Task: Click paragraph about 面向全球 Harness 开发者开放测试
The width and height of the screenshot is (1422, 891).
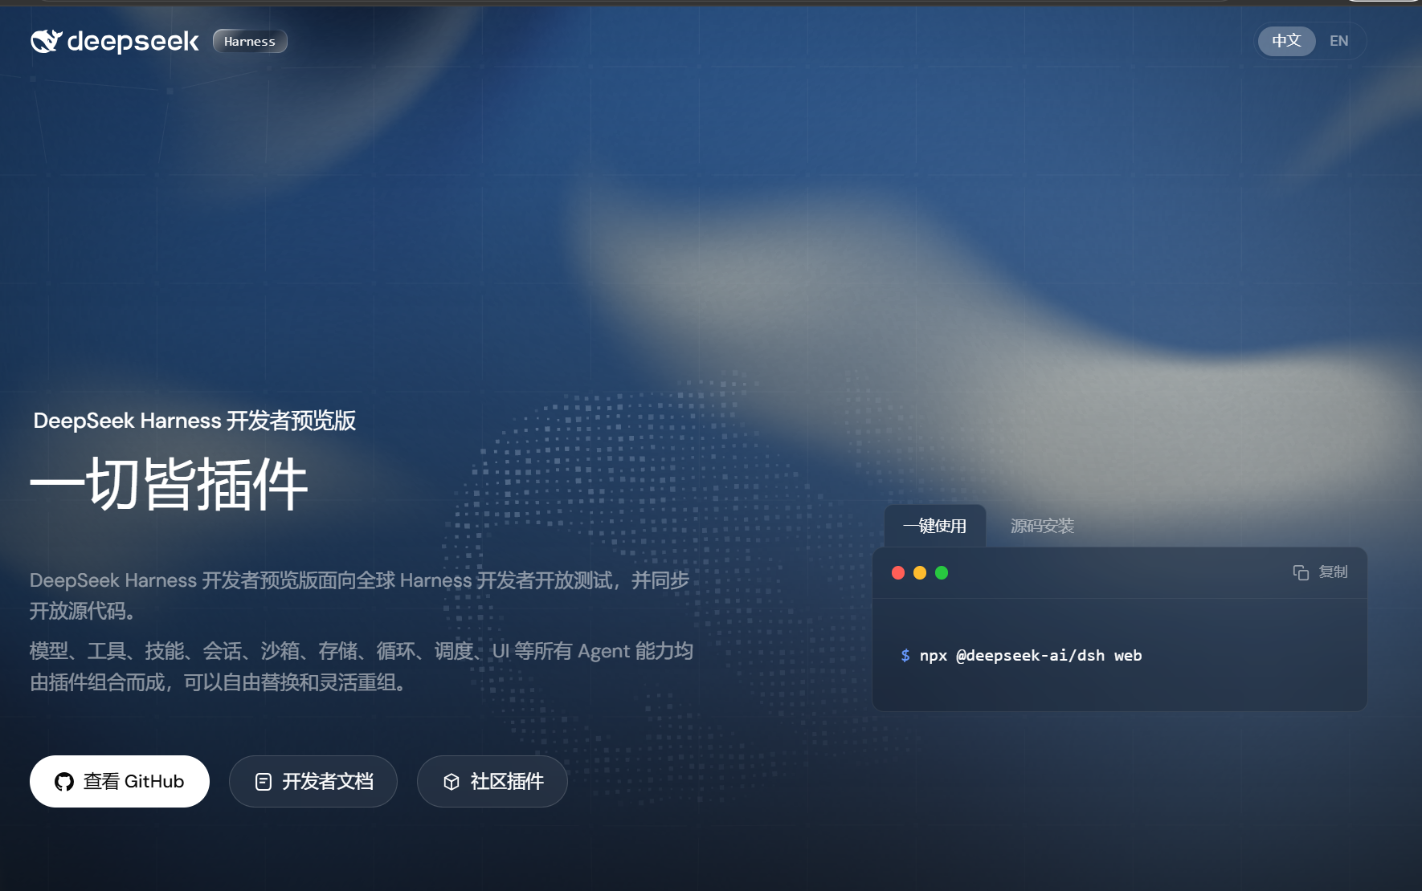Action: 360,596
